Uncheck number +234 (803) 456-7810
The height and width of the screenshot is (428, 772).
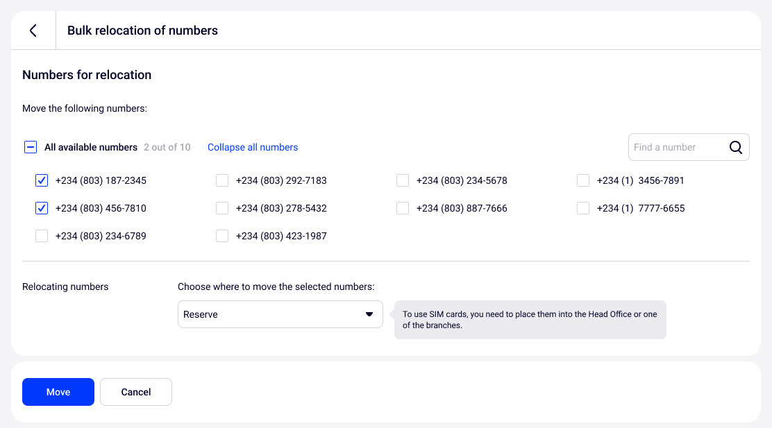tap(42, 208)
